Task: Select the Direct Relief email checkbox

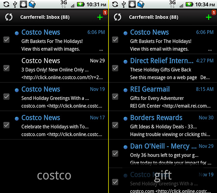Action: (115, 68)
